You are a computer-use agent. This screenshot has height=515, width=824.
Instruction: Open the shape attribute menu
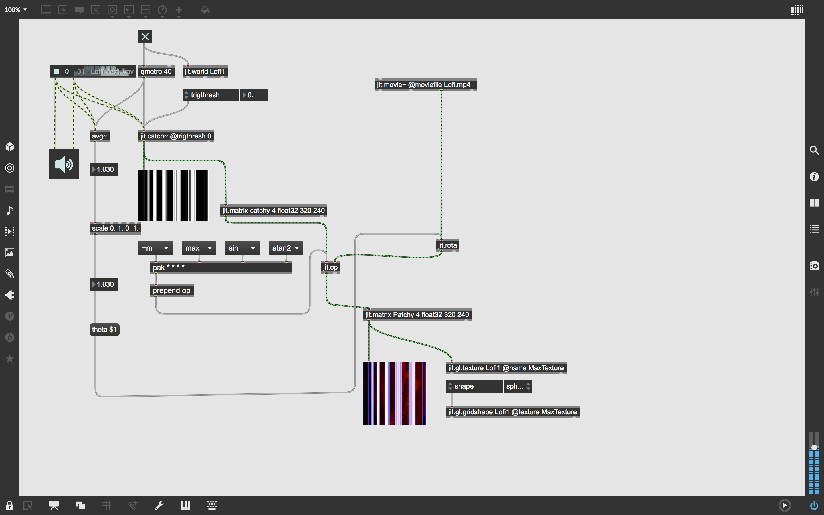point(475,386)
